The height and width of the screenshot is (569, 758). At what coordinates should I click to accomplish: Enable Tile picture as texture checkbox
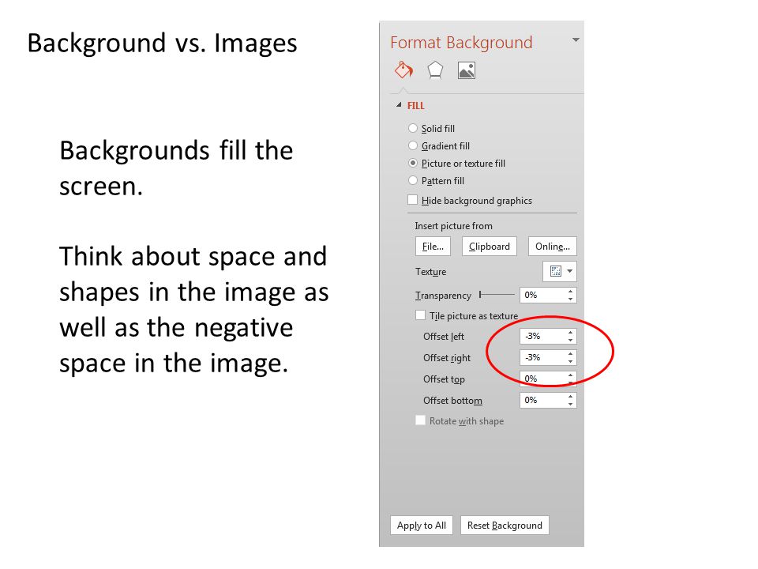tap(420, 315)
